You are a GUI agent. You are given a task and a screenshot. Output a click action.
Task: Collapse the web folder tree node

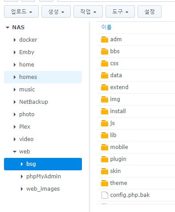[15, 152]
